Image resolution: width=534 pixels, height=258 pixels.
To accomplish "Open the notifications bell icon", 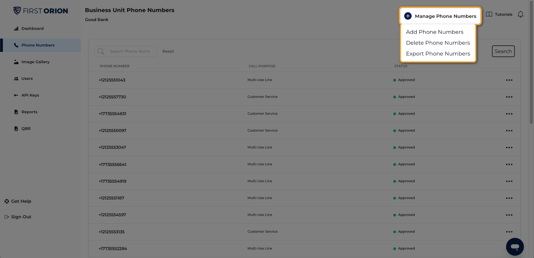I will click(x=521, y=14).
